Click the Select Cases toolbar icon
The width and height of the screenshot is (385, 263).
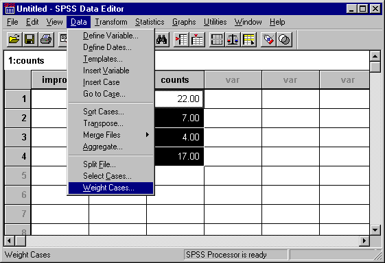(x=248, y=40)
